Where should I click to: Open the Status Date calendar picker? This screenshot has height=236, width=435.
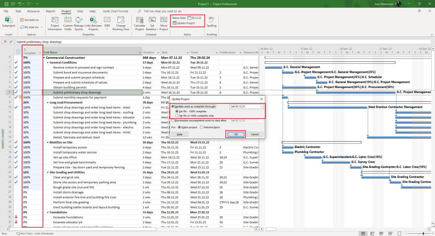pos(189,18)
